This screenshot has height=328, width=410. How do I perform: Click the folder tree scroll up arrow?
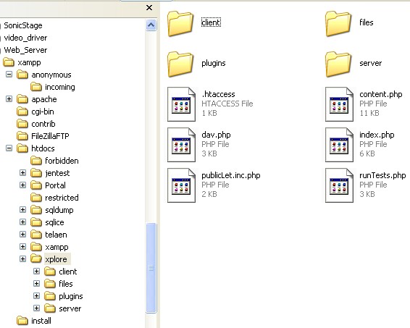coord(151,25)
